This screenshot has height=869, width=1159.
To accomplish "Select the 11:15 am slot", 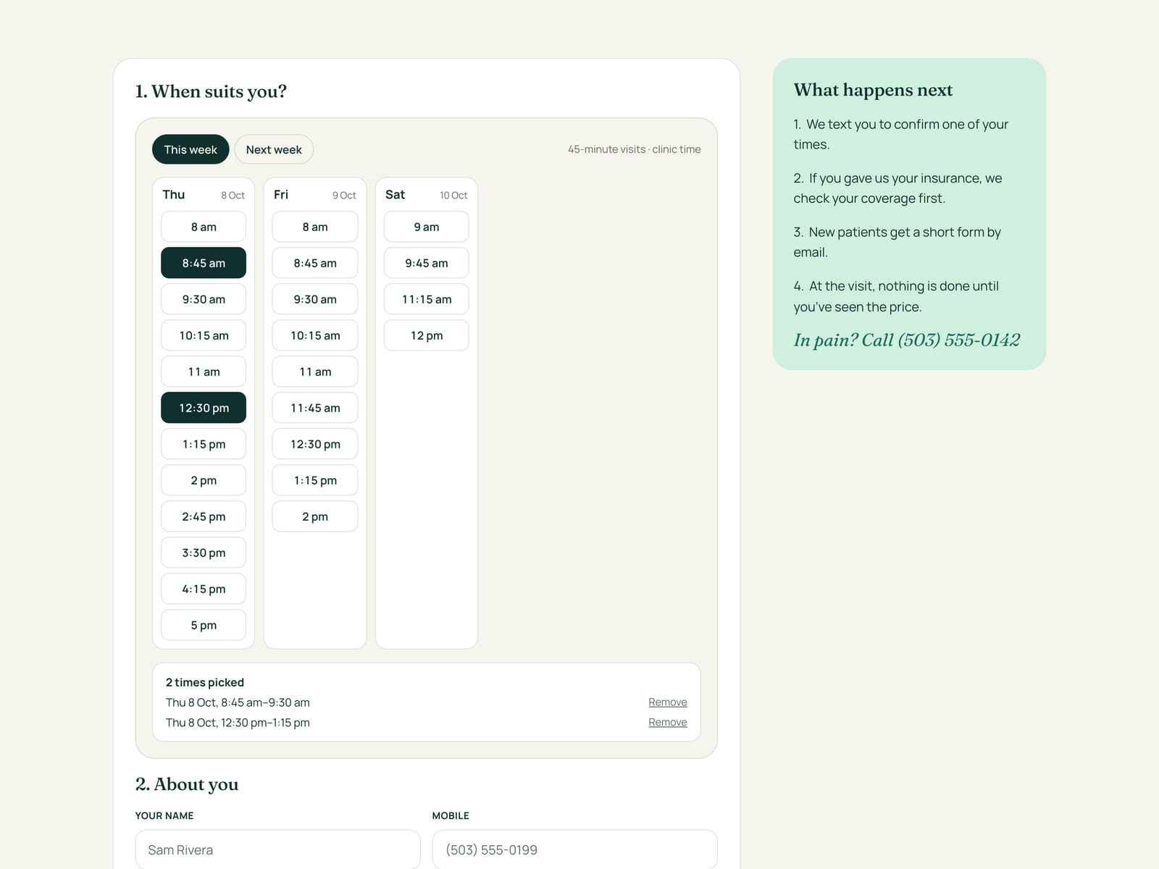I will (427, 299).
